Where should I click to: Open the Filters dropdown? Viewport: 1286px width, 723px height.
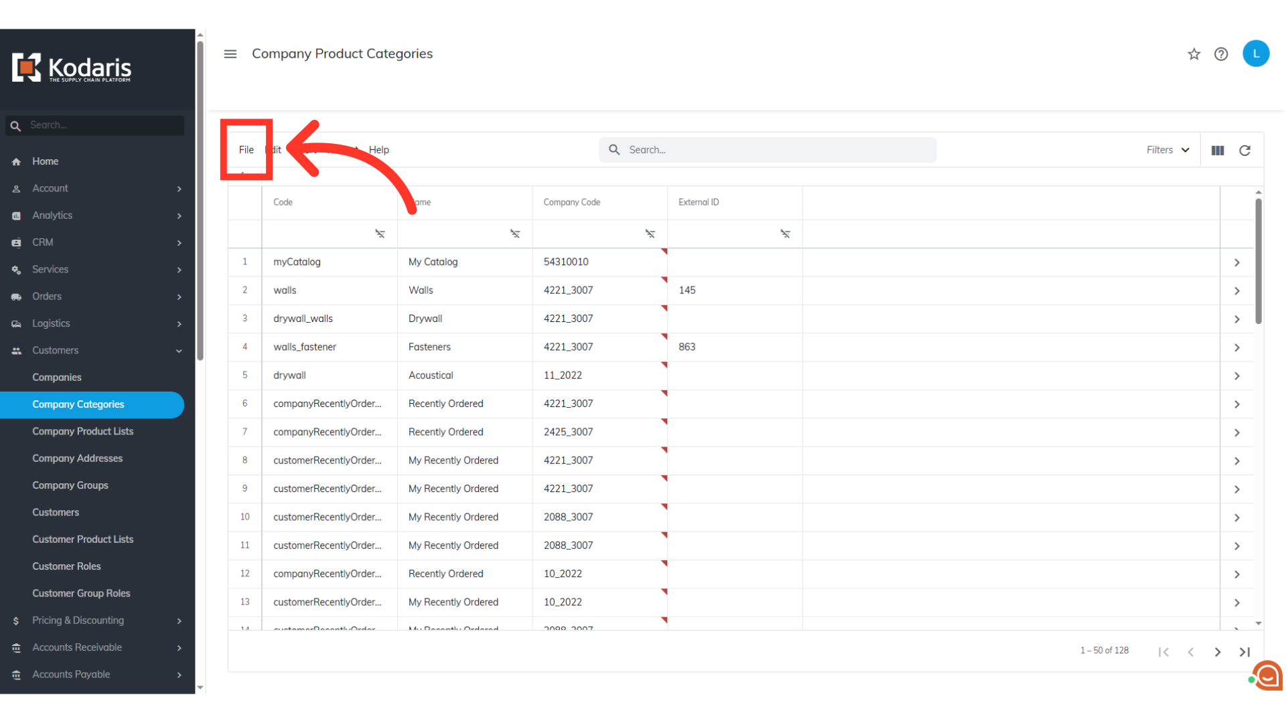pyautogui.click(x=1167, y=150)
